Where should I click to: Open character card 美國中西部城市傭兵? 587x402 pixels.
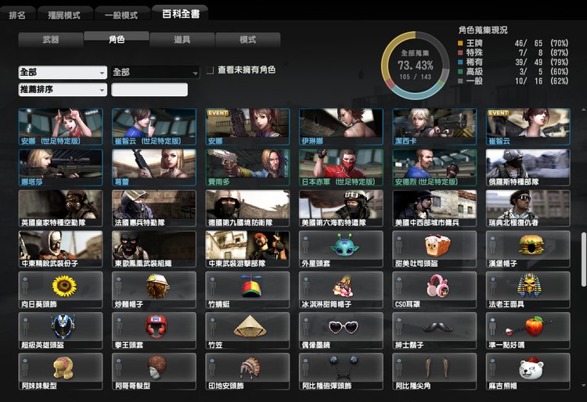click(434, 208)
